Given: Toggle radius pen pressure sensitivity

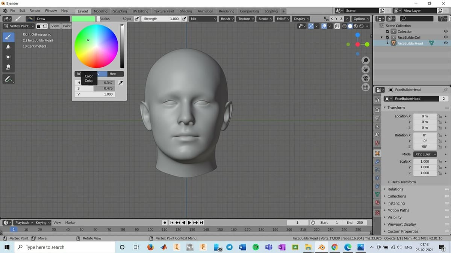Looking at the screenshot, I should pos(137,19).
